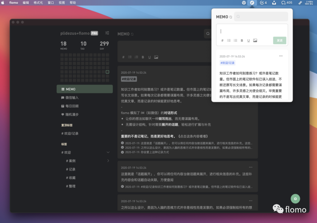
Task: Click into the popup's memo text area
Action: [x=252, y=31]
